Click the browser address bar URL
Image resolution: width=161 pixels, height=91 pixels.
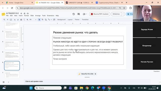coord(68,8)
